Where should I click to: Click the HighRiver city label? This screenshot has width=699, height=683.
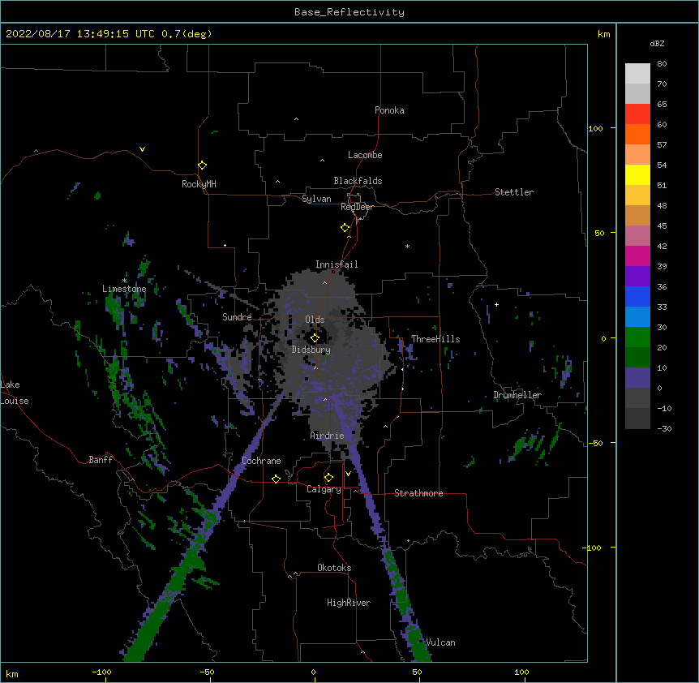pyautogui.click(x=349, y=603)
